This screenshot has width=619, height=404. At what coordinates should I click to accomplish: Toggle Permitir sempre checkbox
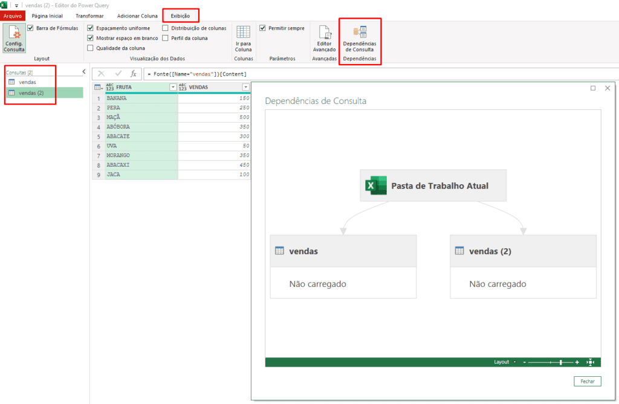click(x=262, y=28)
